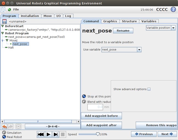Click the waypoint sync arrows bar
178x140 pixels.
click(53, 126)
